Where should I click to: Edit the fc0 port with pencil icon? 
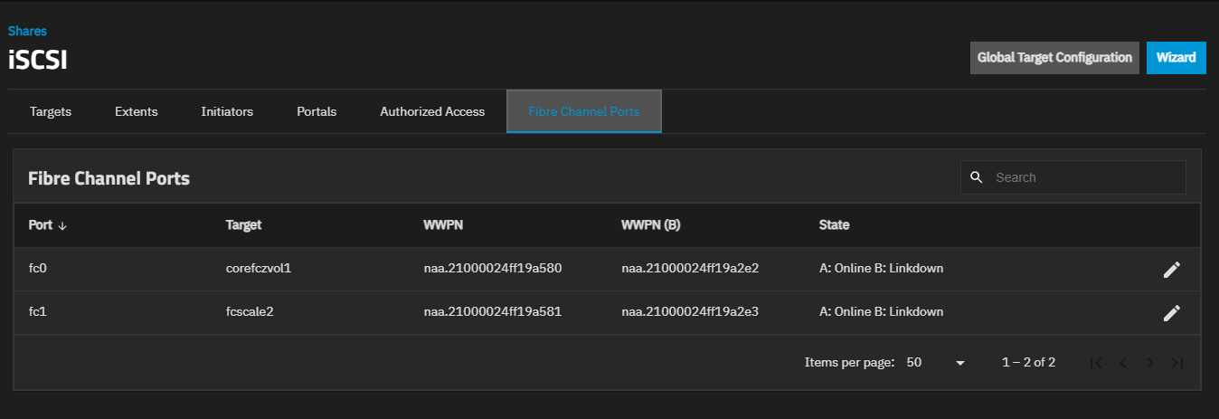pos(1171,270)
